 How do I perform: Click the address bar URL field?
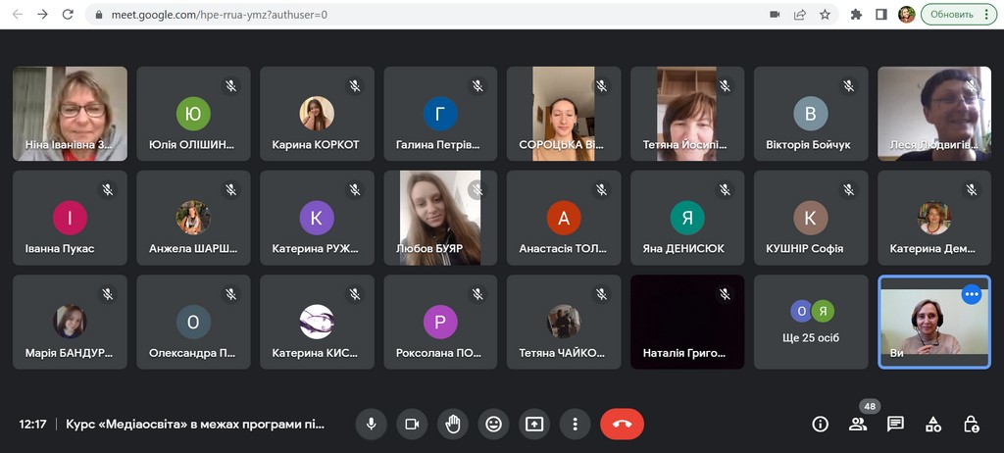392,15
